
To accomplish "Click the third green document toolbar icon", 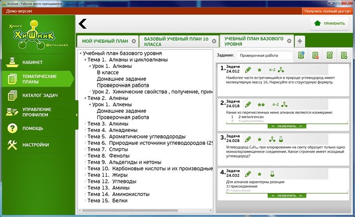I will coord(330,55).
